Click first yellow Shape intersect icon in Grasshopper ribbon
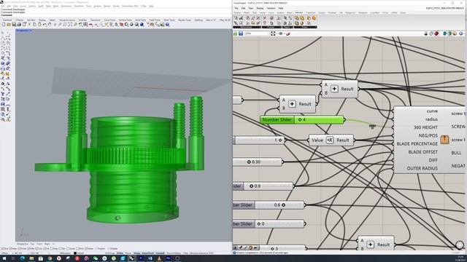467x262 pixels. pyautogui.click(x=297, y=18)
